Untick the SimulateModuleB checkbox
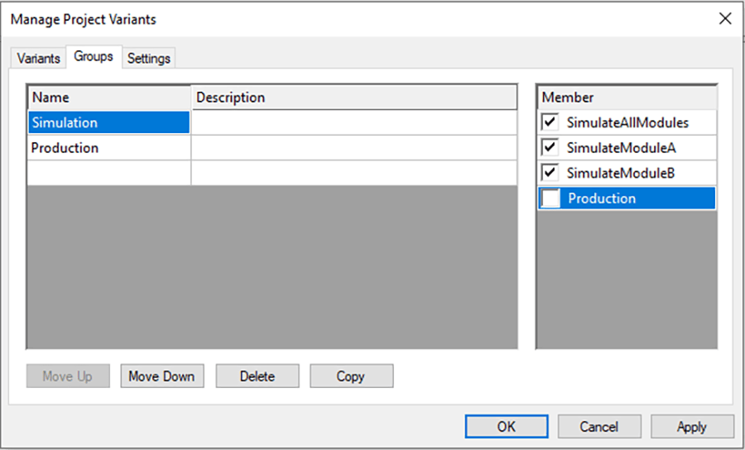 pos(550,173)
